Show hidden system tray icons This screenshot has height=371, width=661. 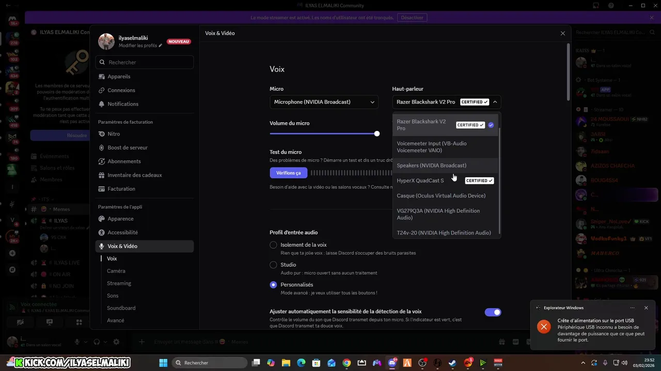point(583,363)
